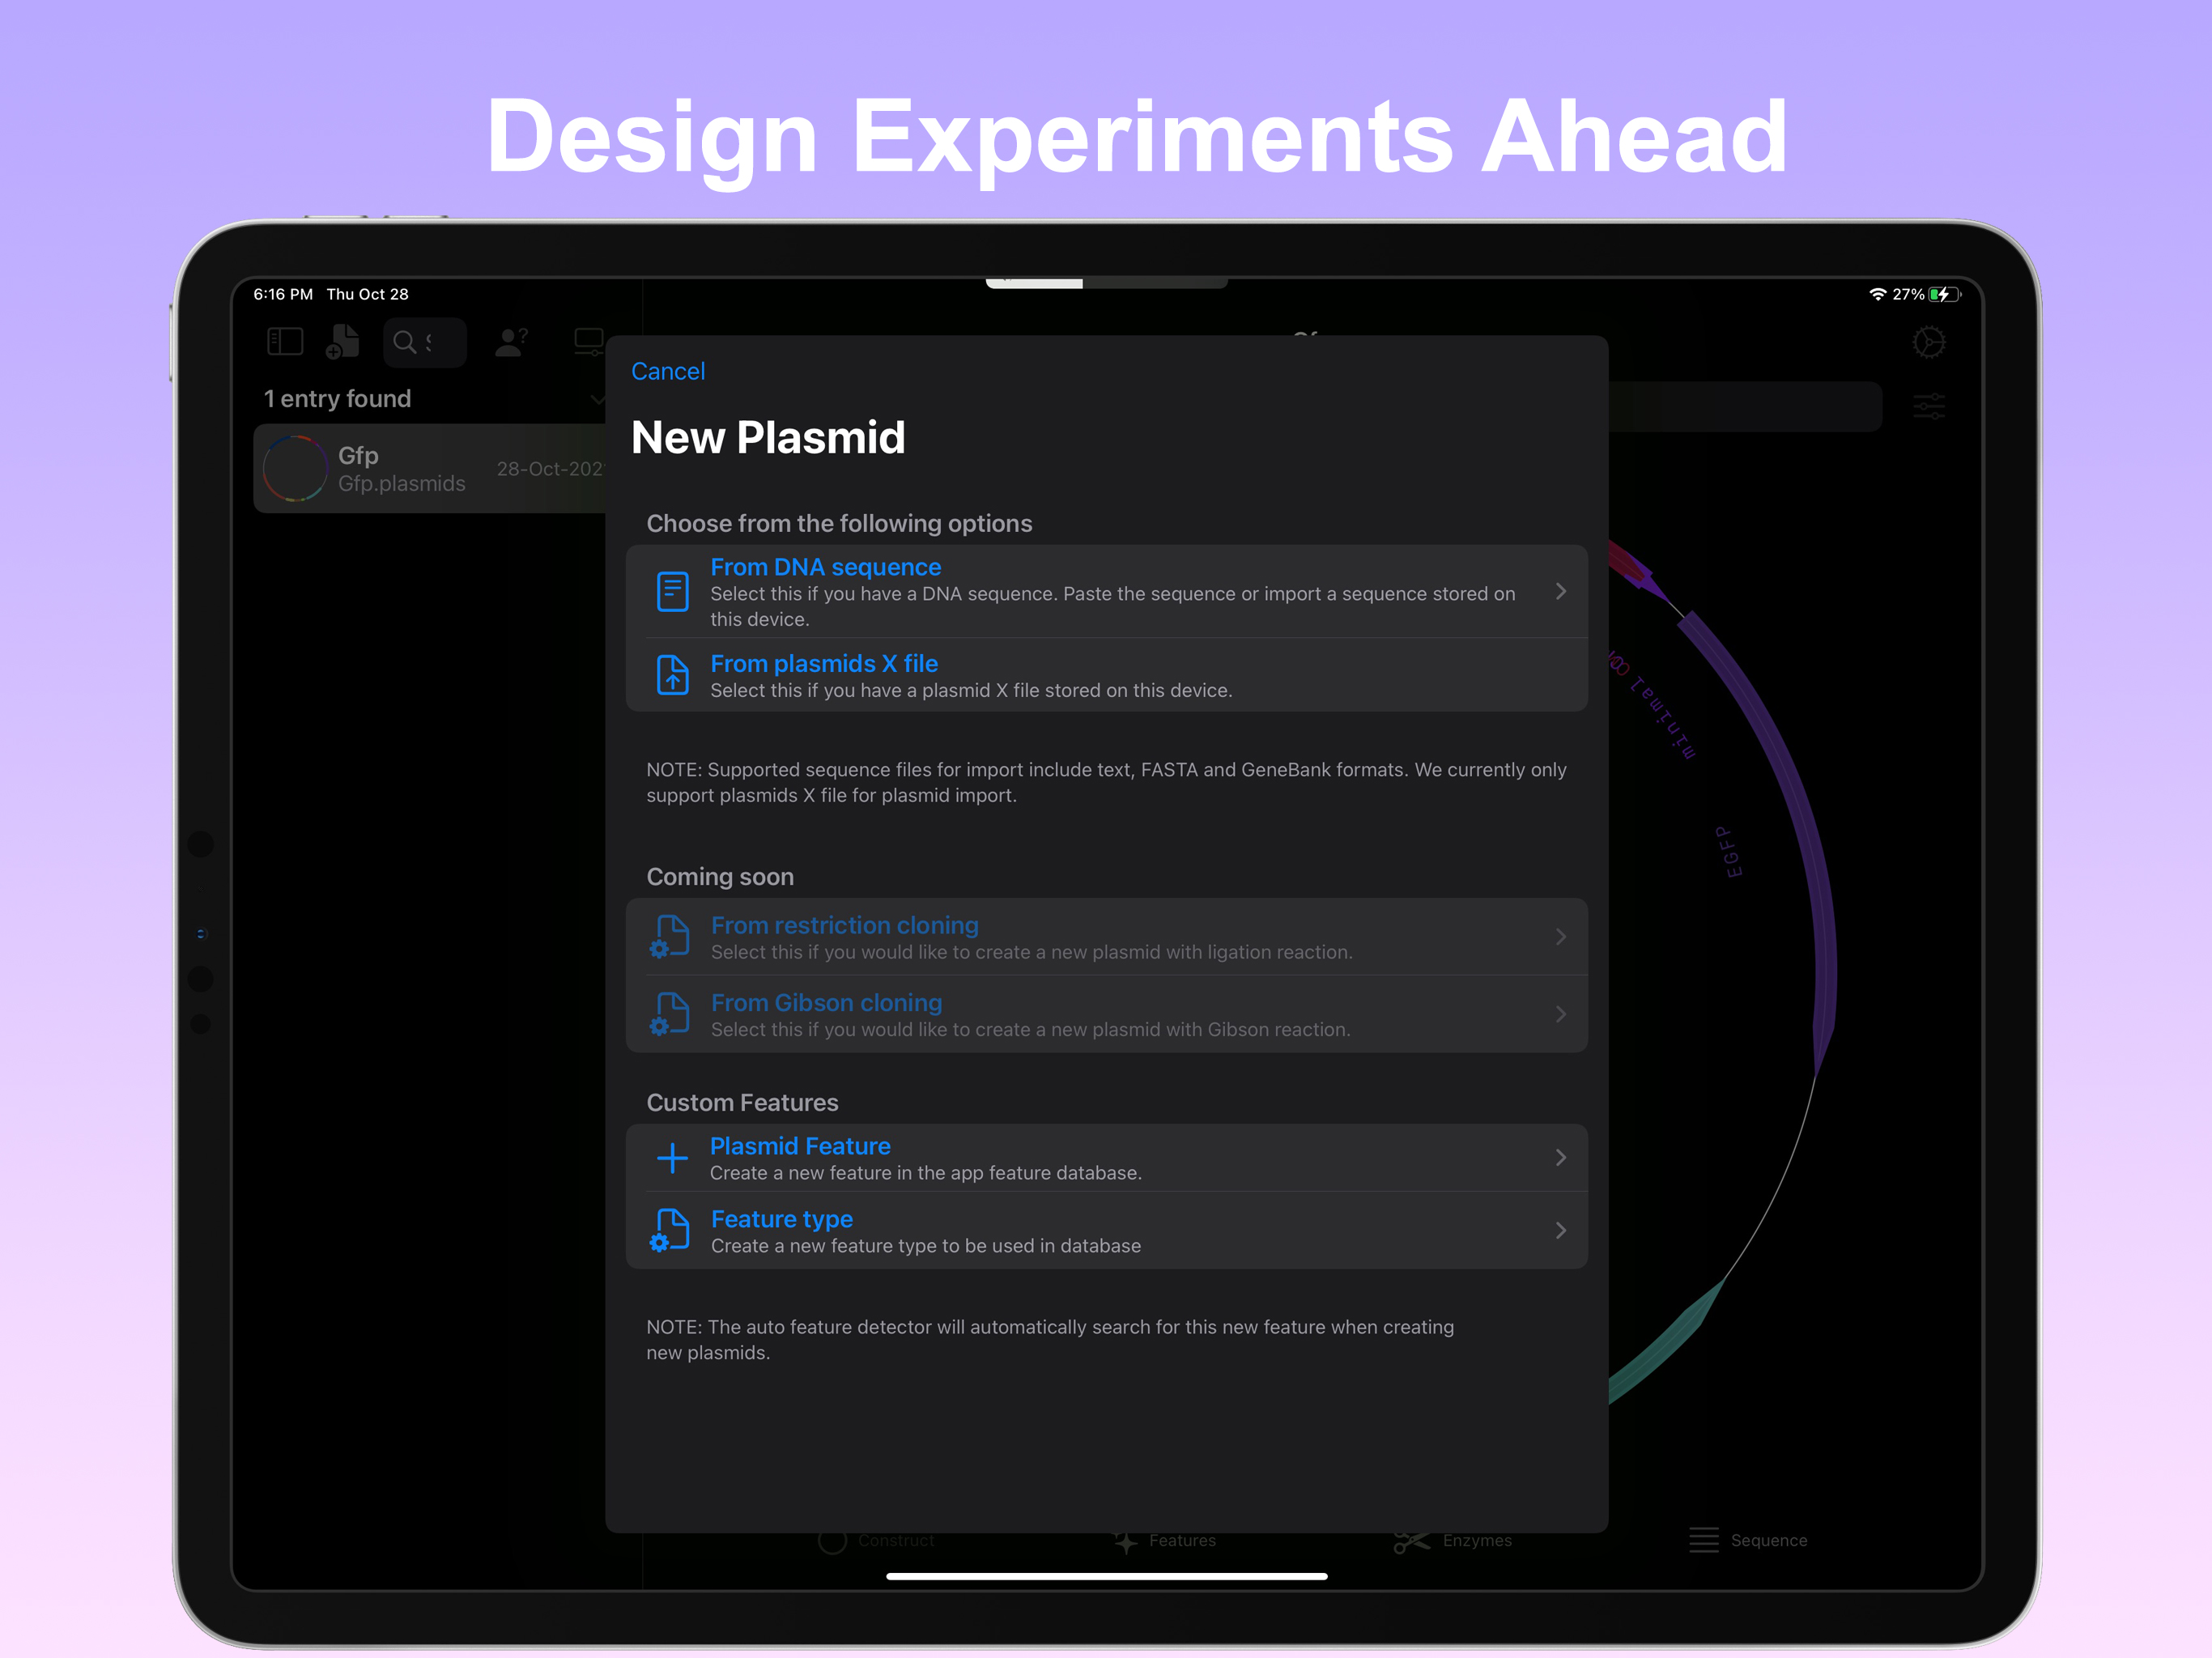Switch to the Features tab
The image size is (2212, 1658).
pyautogui.click(x=1165, y=1540)
